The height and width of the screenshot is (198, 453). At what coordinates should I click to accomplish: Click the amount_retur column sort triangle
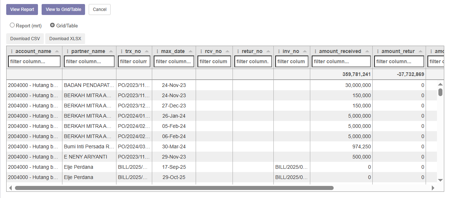(421, 52)
